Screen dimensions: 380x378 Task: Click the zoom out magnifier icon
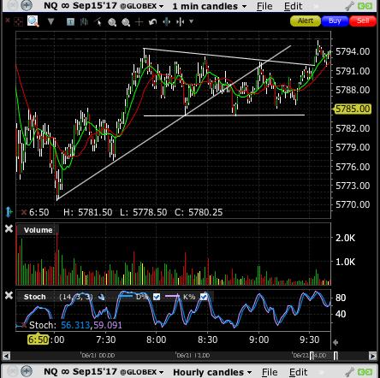126,22
